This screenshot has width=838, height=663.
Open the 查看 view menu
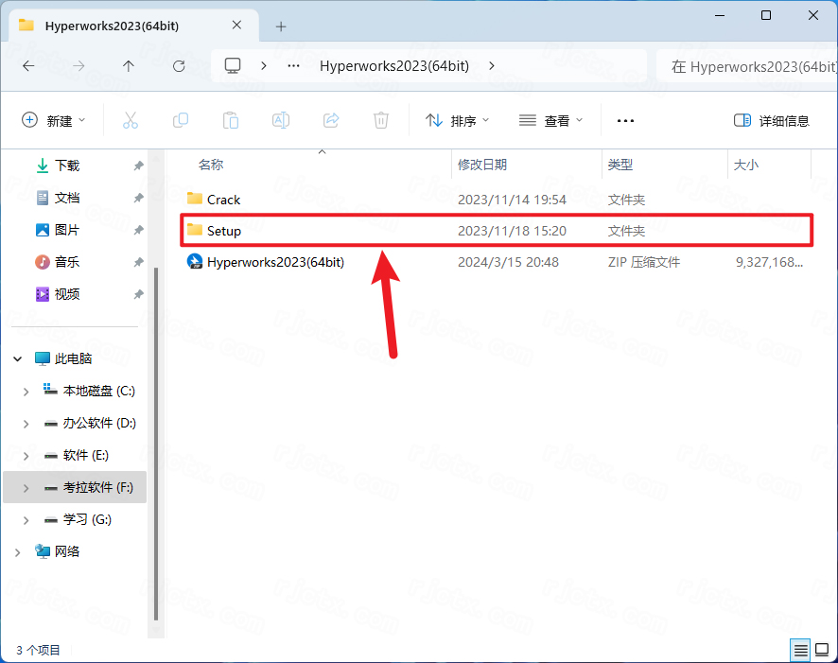[551, 120]
